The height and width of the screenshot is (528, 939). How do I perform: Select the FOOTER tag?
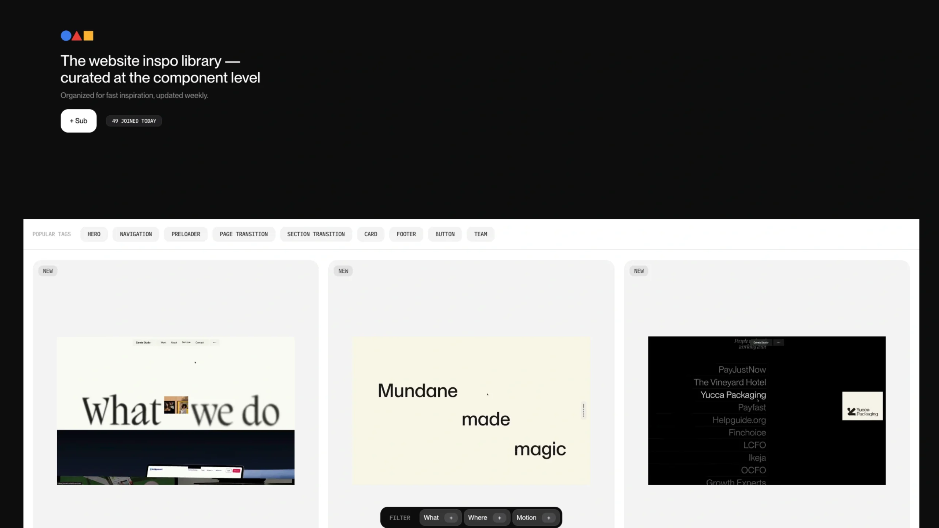[406, 234]
